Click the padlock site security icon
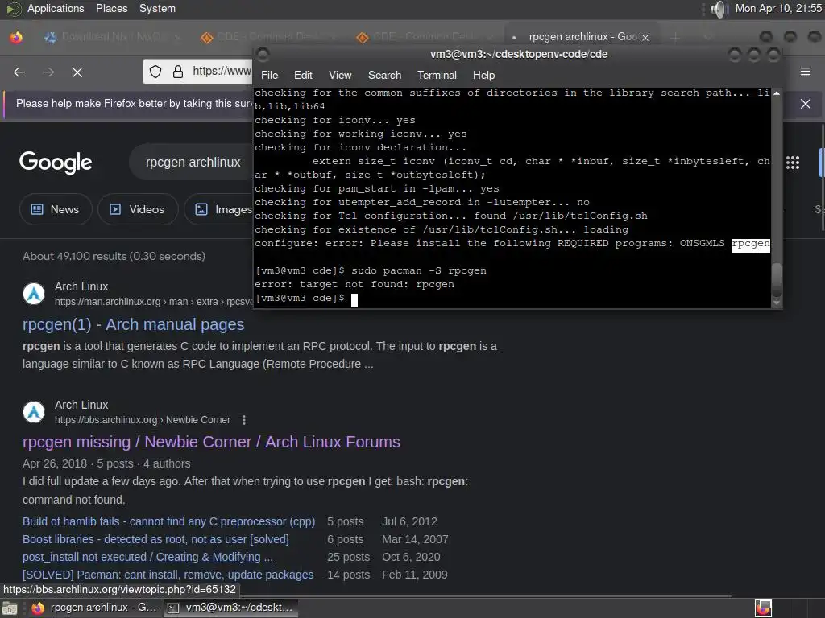This screenshot has height=618, width=825. tap(178, 72)
